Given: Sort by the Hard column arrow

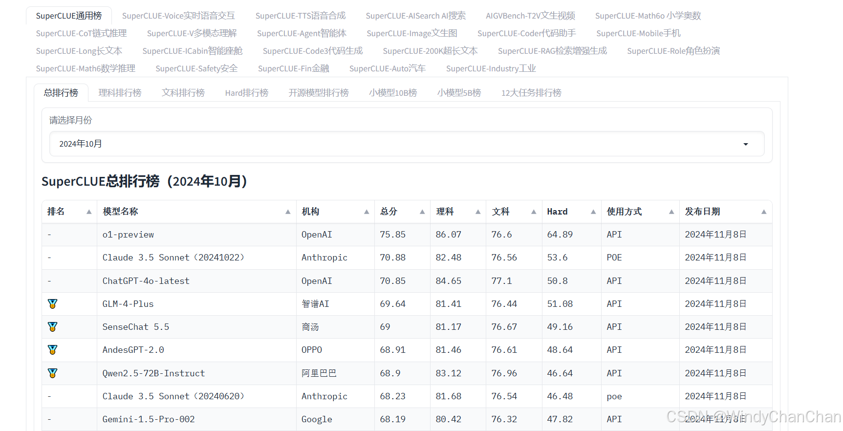Looking at the screenshot, I should (593, 212).
